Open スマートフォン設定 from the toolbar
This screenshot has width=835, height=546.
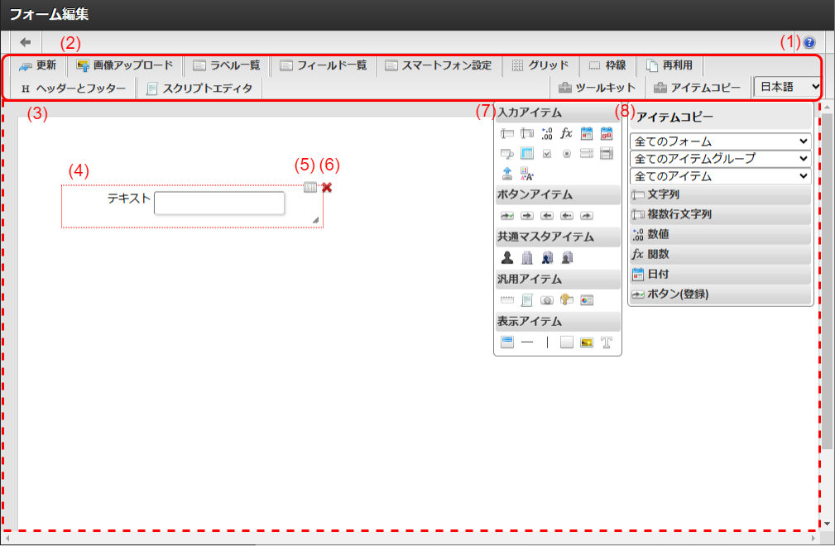(x=439, y=65)
